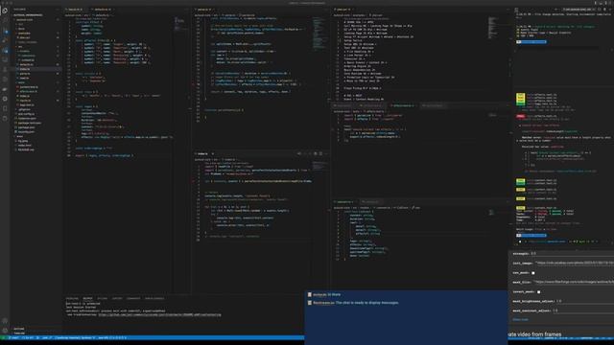This screenshot has width=614, height=345.
Task: Open tsconfig.json in explorer tree
Action: 26,132
